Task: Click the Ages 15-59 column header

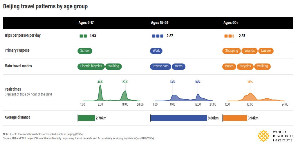Action: point(160,23)
